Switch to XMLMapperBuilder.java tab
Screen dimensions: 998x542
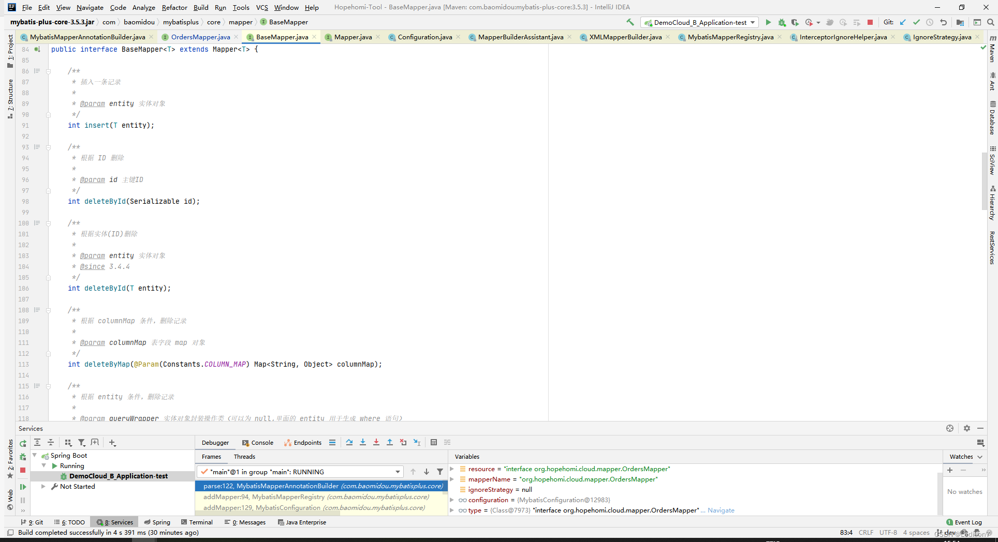click(x=625, y=37)
